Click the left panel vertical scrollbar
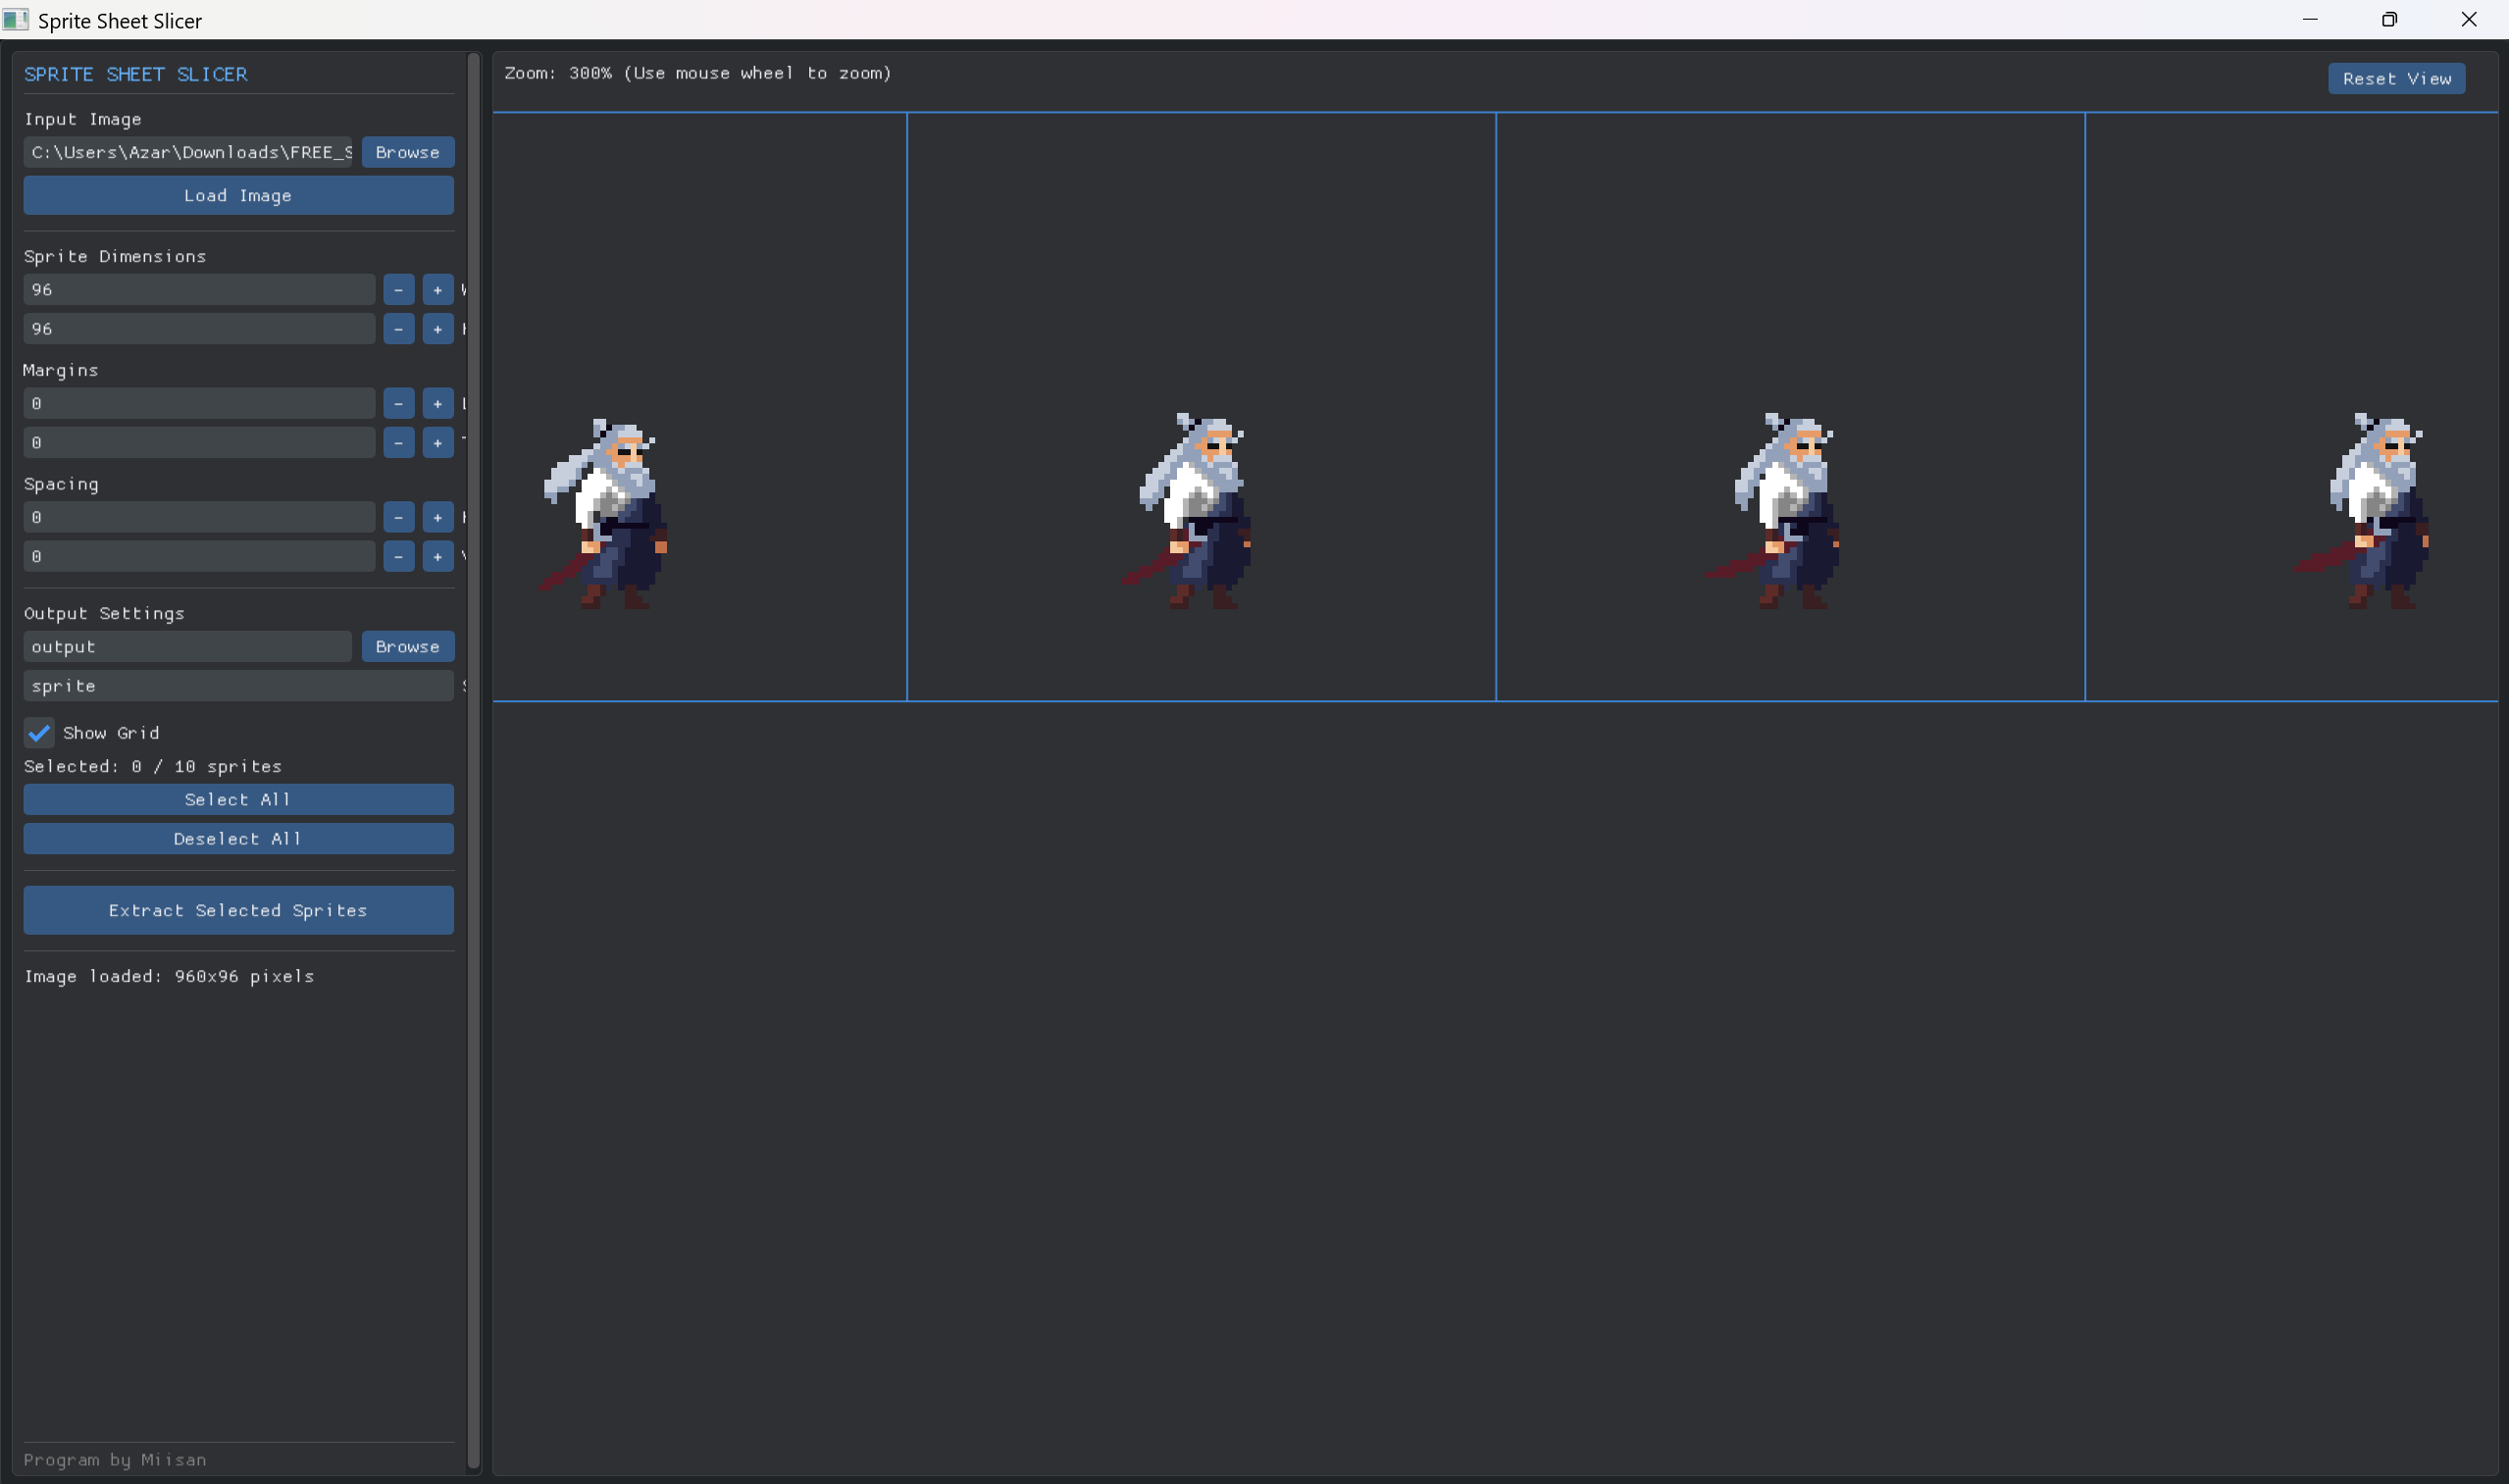This screenshot has width=2509, height=1484. click(473, 760)
